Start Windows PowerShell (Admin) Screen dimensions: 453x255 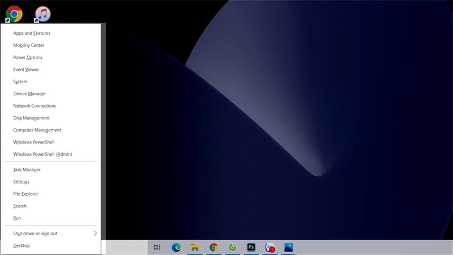coord(51,154)
